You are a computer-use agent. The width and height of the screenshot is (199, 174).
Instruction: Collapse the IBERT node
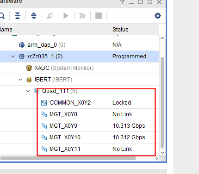coord(20,80)
